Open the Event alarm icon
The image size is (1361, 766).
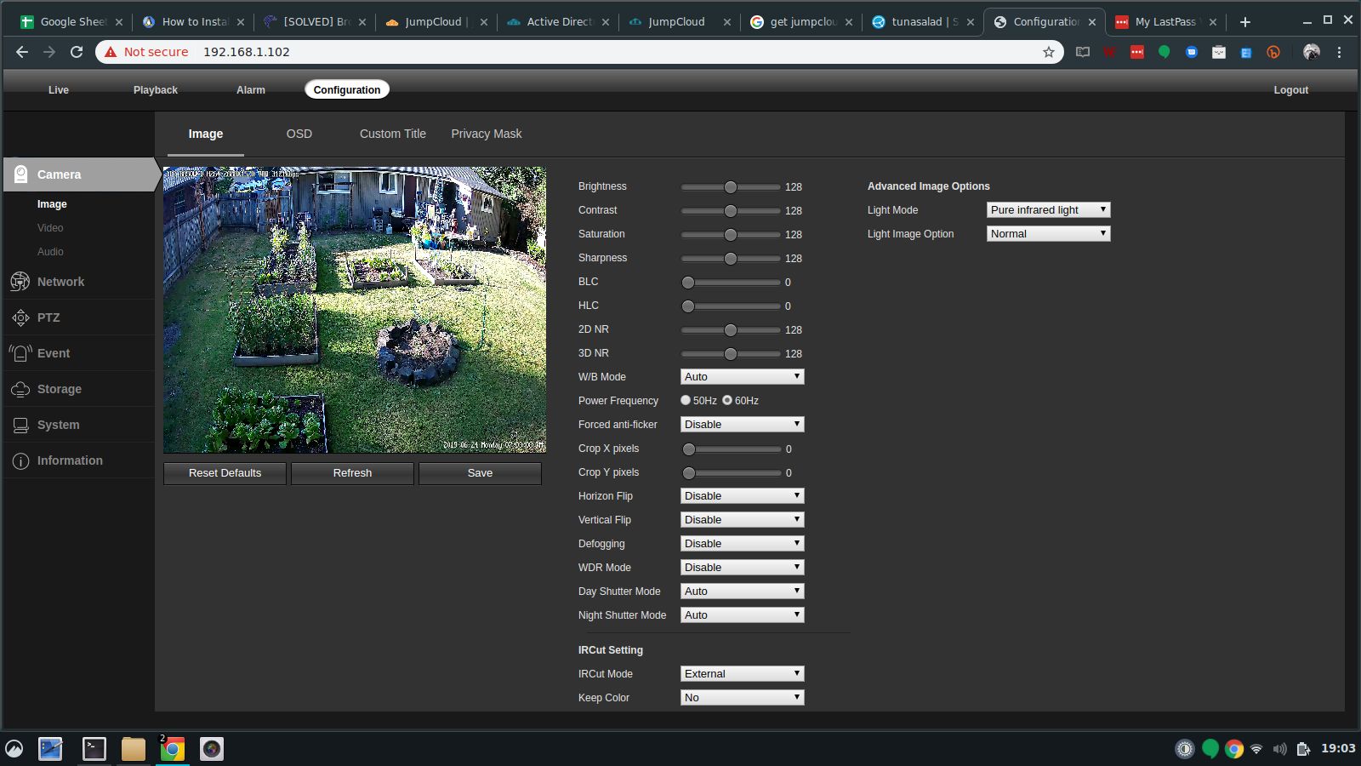[20, 353]
